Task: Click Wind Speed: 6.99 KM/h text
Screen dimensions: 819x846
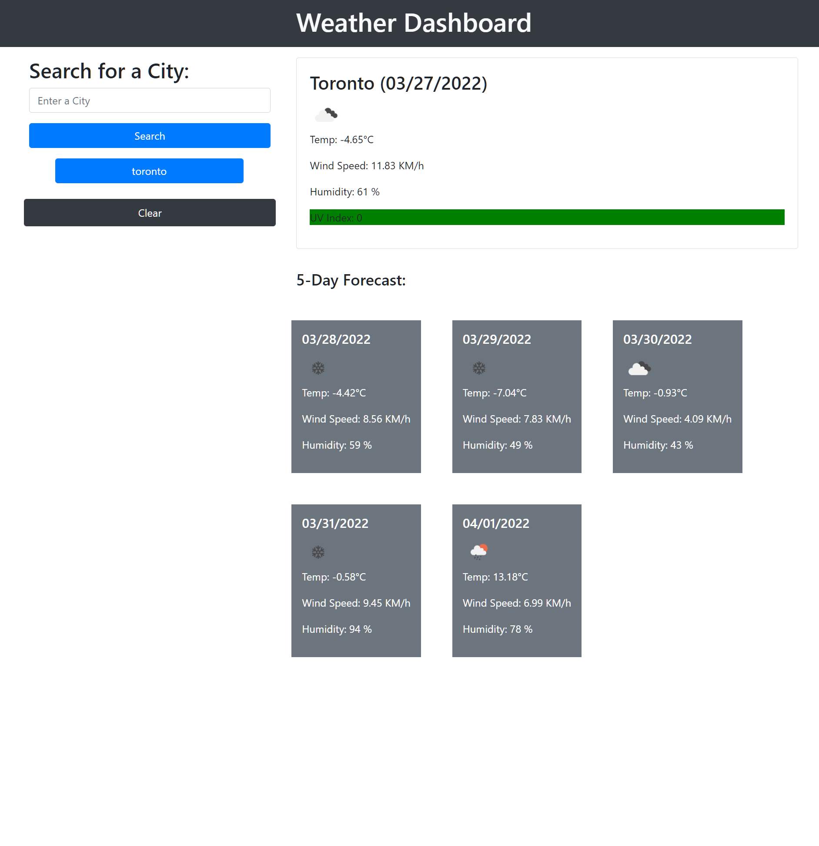Action: tap(517, 603)
